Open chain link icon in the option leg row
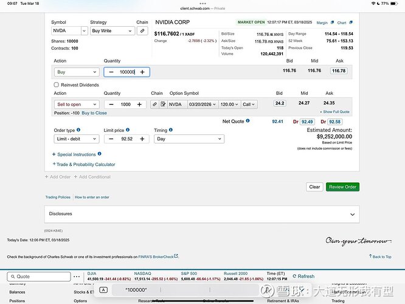The image size is (405, 304). pyautogui.click(x=154, y=105)
